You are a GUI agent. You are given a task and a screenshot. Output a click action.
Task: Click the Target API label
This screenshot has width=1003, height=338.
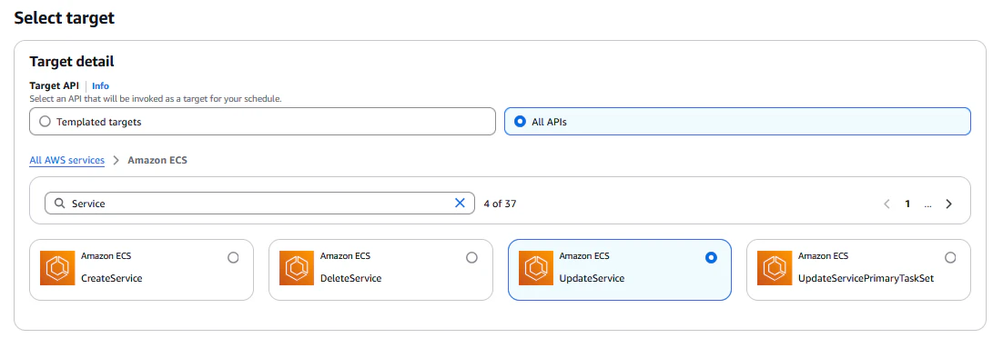(x=55, y=85)
